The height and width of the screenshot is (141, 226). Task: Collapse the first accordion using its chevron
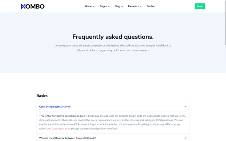(185, 107)
